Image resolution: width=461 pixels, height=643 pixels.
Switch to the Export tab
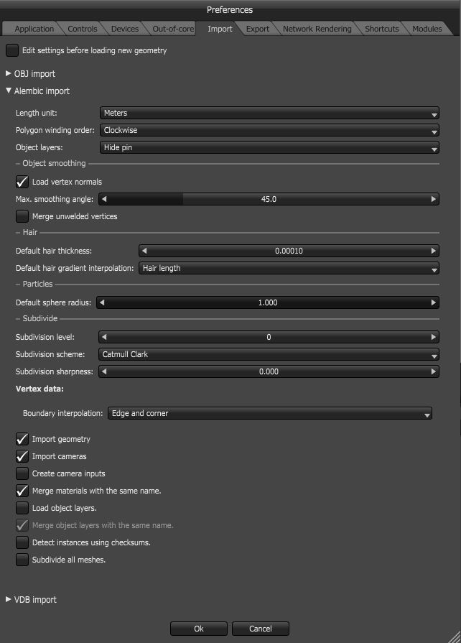pyautogui.click(x=257, y=29)
